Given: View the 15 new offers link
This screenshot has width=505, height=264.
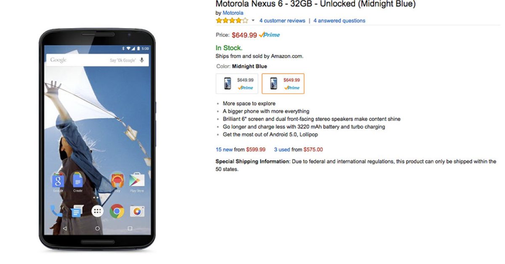Looking at the screenshot, I should tap(224, 149).
